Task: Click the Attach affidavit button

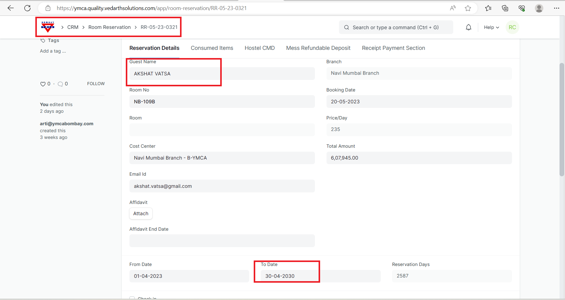Action: [x=141, y=214]
